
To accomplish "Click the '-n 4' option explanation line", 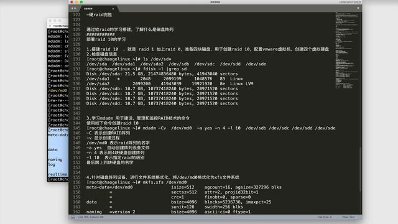I will (x=115, y=153).
